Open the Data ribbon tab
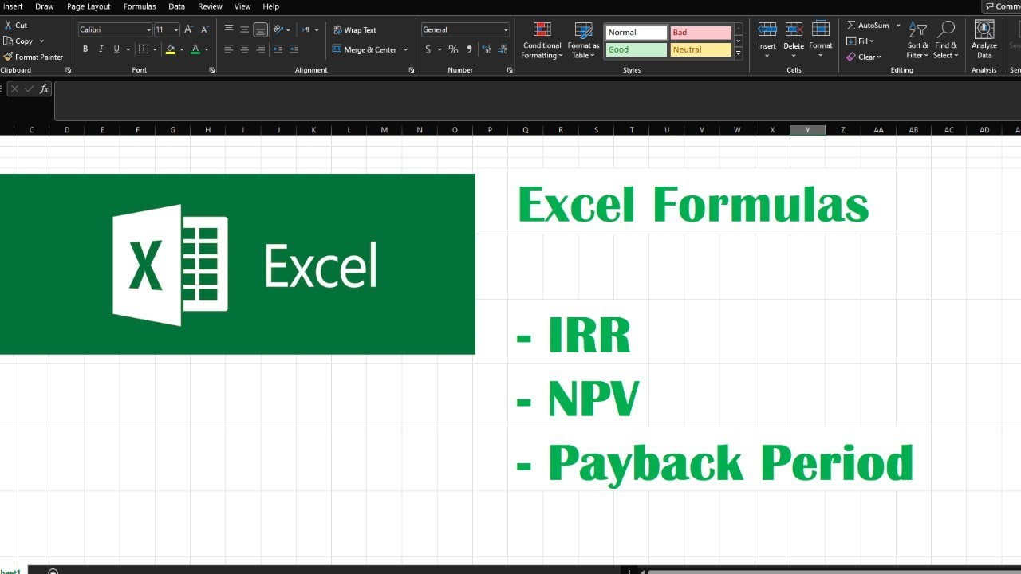1021x574 pixels. (177, 6)
